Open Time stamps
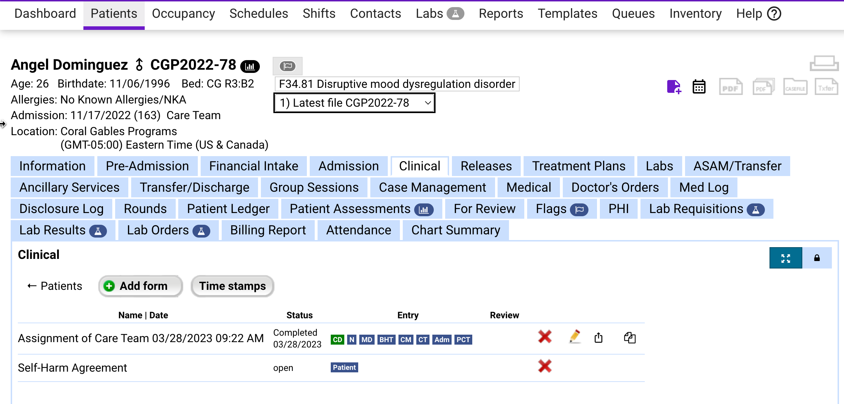The width and height of the screenshot is (844, 404). pos(232,286)
